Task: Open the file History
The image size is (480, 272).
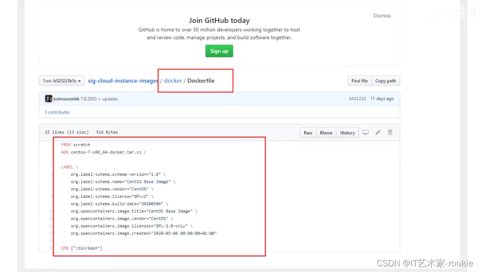Action: [347, 133]
